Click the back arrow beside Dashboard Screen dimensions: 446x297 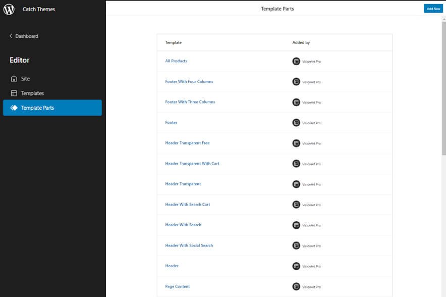coord(11,36)
